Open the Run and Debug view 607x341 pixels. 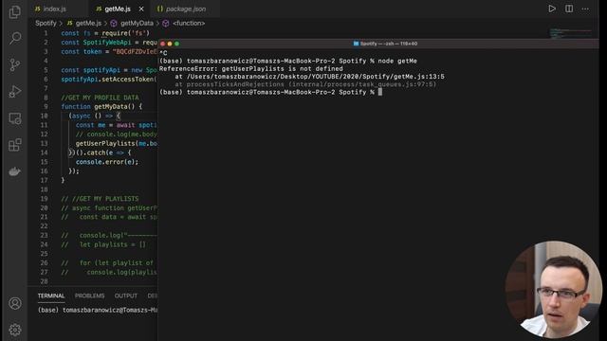point(15,92)
